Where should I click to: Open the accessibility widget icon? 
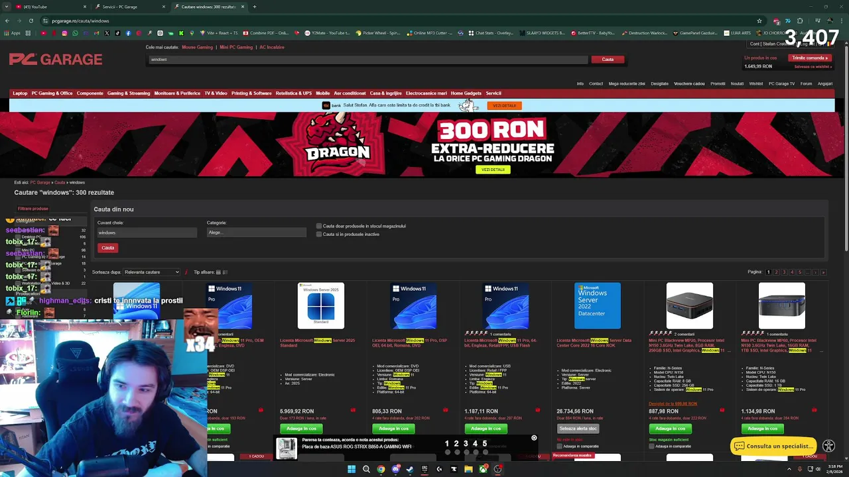coord(828,446)
